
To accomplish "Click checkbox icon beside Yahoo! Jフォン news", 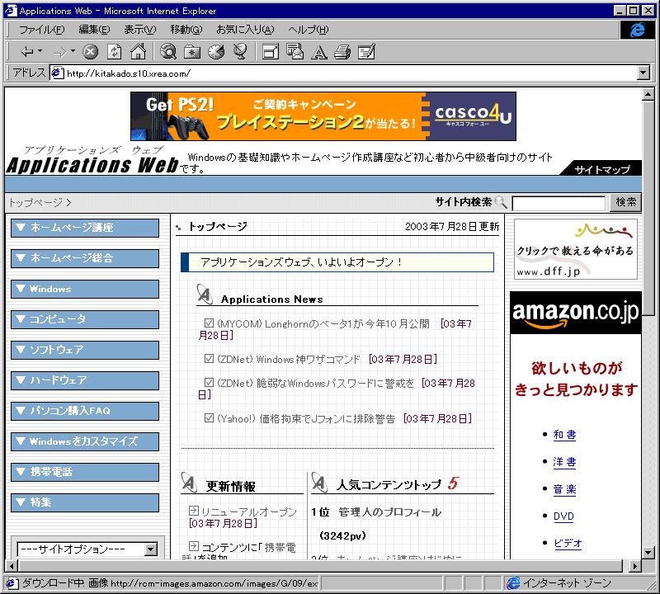I will (209, 418).
